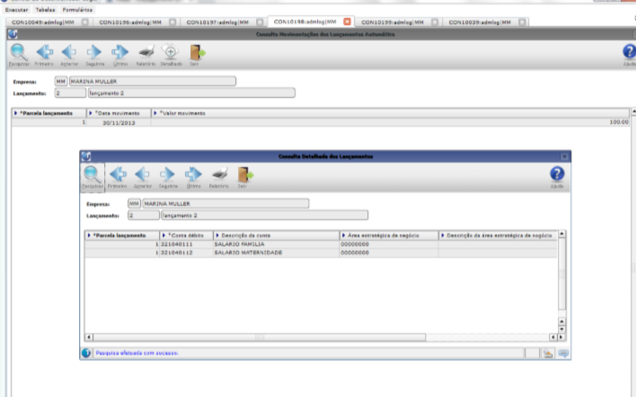Switch to the CON10039 tab
This screenshot has width=636, height=397.
[480, 22]
